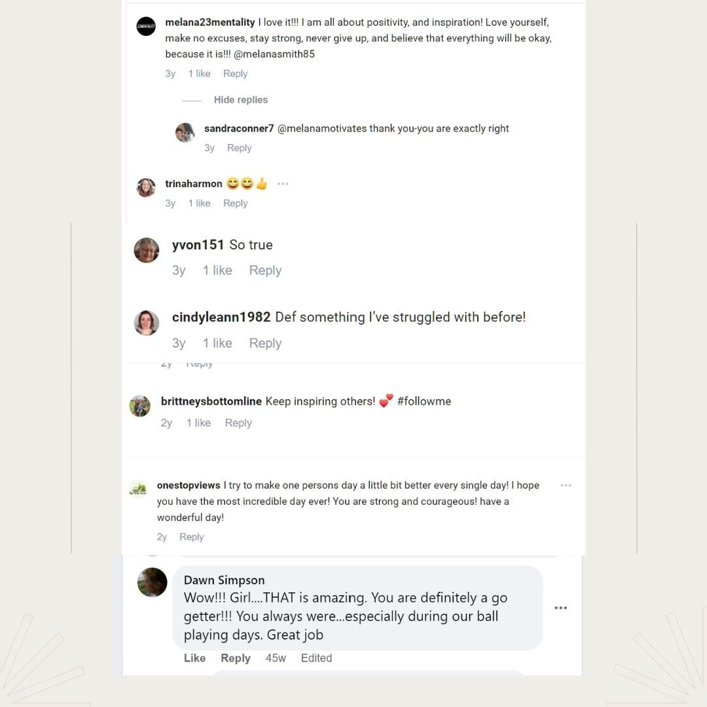Screen dimensions: 707x707
Task: Reply to cindyleann1982's comment
Action: click(x=265, y=343)
